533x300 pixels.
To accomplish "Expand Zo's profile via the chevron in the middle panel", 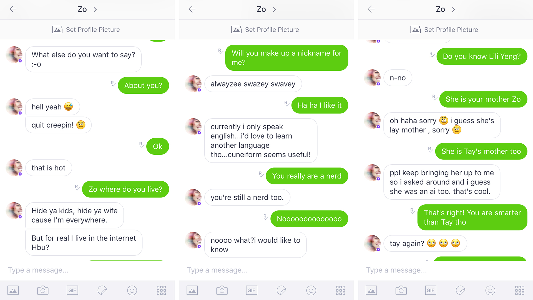I will pyautogui.click(x=274, y=9).
